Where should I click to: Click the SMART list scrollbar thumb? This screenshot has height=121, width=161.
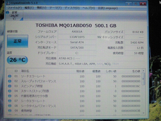[143, 79]
